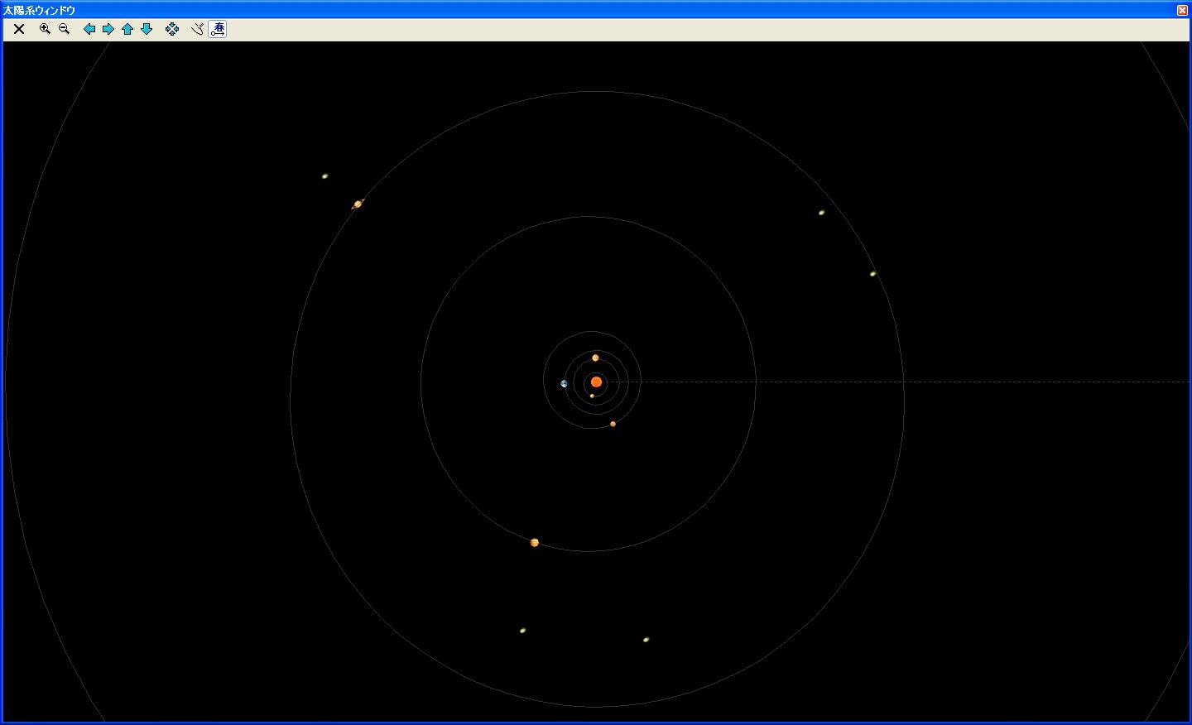Zoom out with the magnifier minus icon

coord(64,29)
